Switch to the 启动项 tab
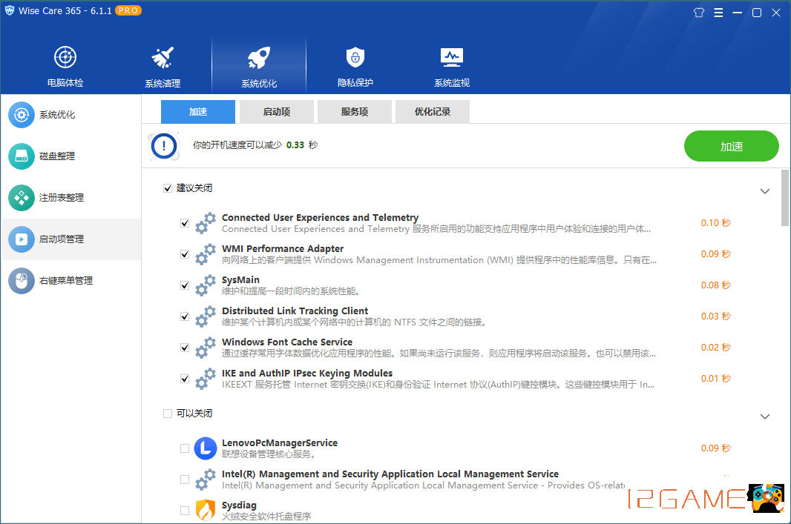 (277, 112)
